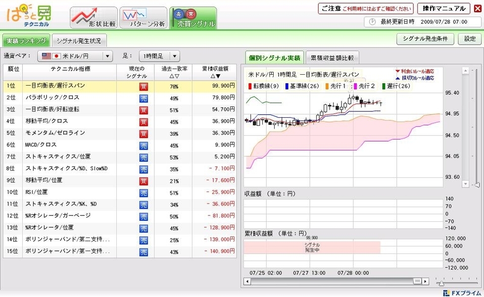Select the パラボリック/クロス indicator row

120,99
